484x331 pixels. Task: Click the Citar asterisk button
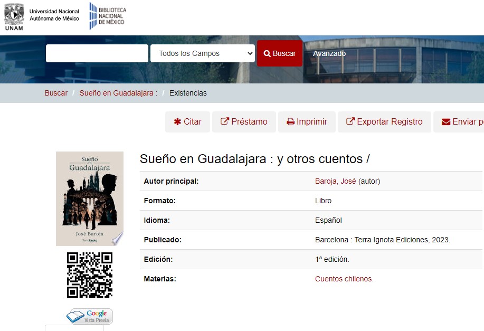187,122
